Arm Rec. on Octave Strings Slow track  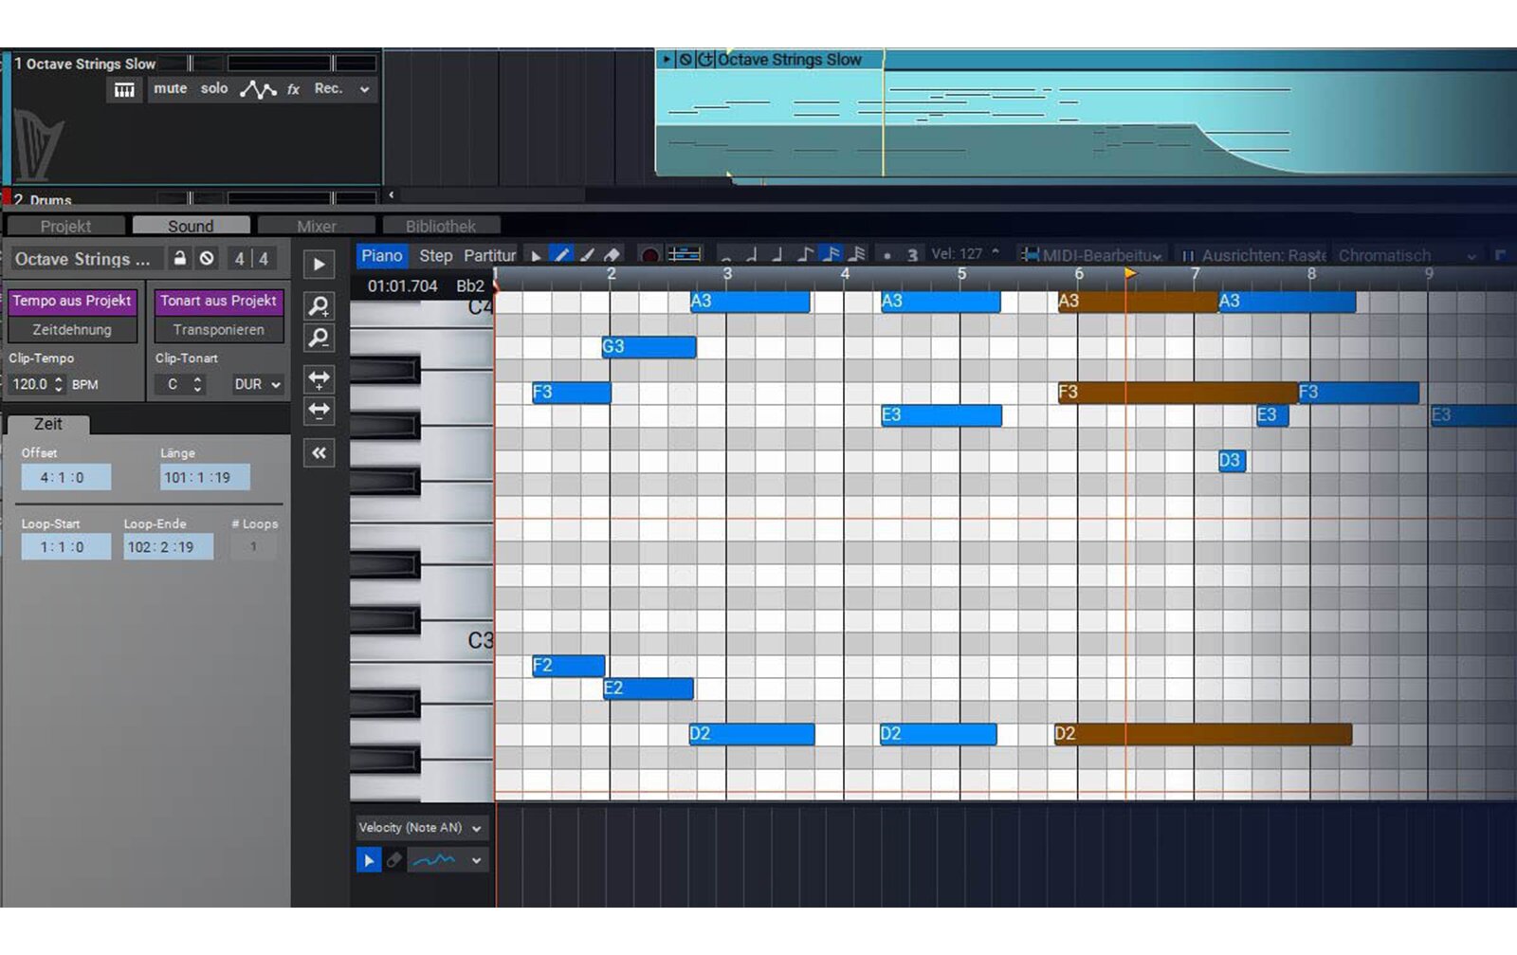click(x=328, y=88)
